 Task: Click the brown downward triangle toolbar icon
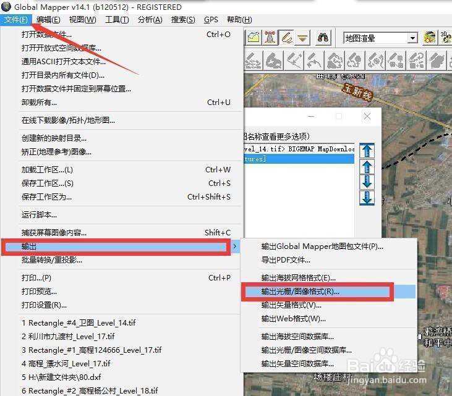coord(302,38)
